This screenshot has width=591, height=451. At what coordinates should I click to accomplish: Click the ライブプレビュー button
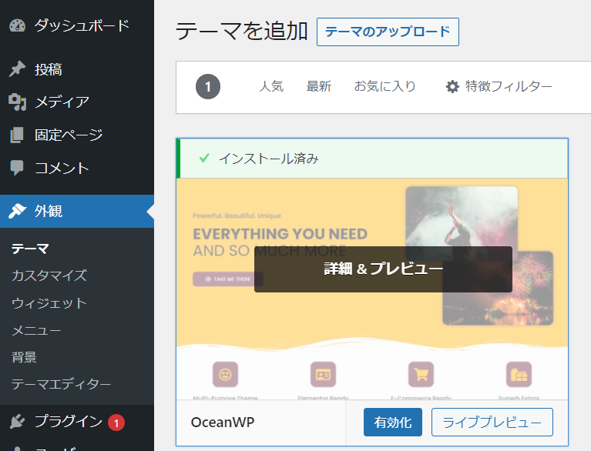coord(492,422)
